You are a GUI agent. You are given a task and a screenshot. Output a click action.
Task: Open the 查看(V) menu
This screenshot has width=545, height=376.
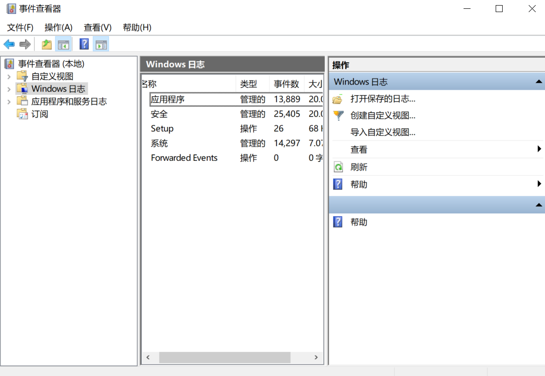[x=98, y=27]
